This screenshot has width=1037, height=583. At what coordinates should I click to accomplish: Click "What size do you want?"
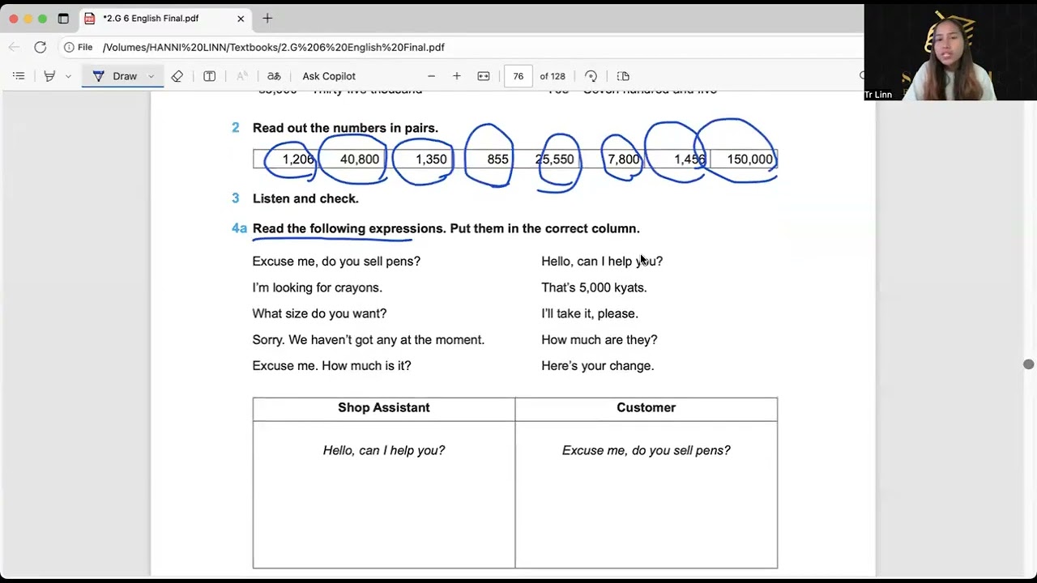pos(320,313)
